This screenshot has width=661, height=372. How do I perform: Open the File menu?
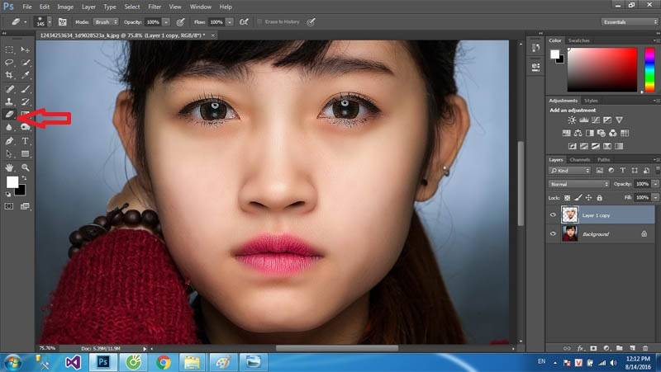pos(27,7)
